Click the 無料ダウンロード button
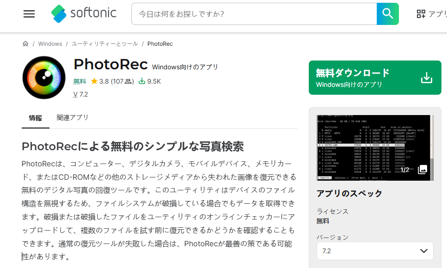This screenshot has height=268, width=447. click(x=365, y=77)
